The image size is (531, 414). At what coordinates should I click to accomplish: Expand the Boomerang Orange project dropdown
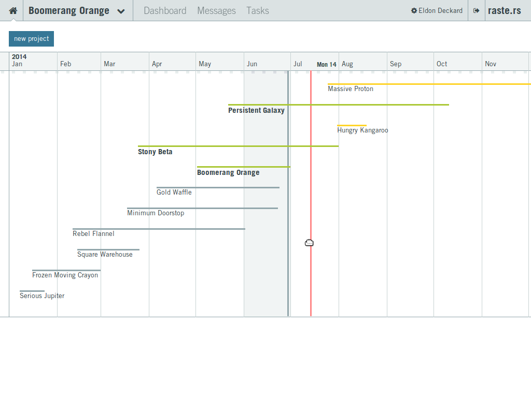tap(121, 11)
